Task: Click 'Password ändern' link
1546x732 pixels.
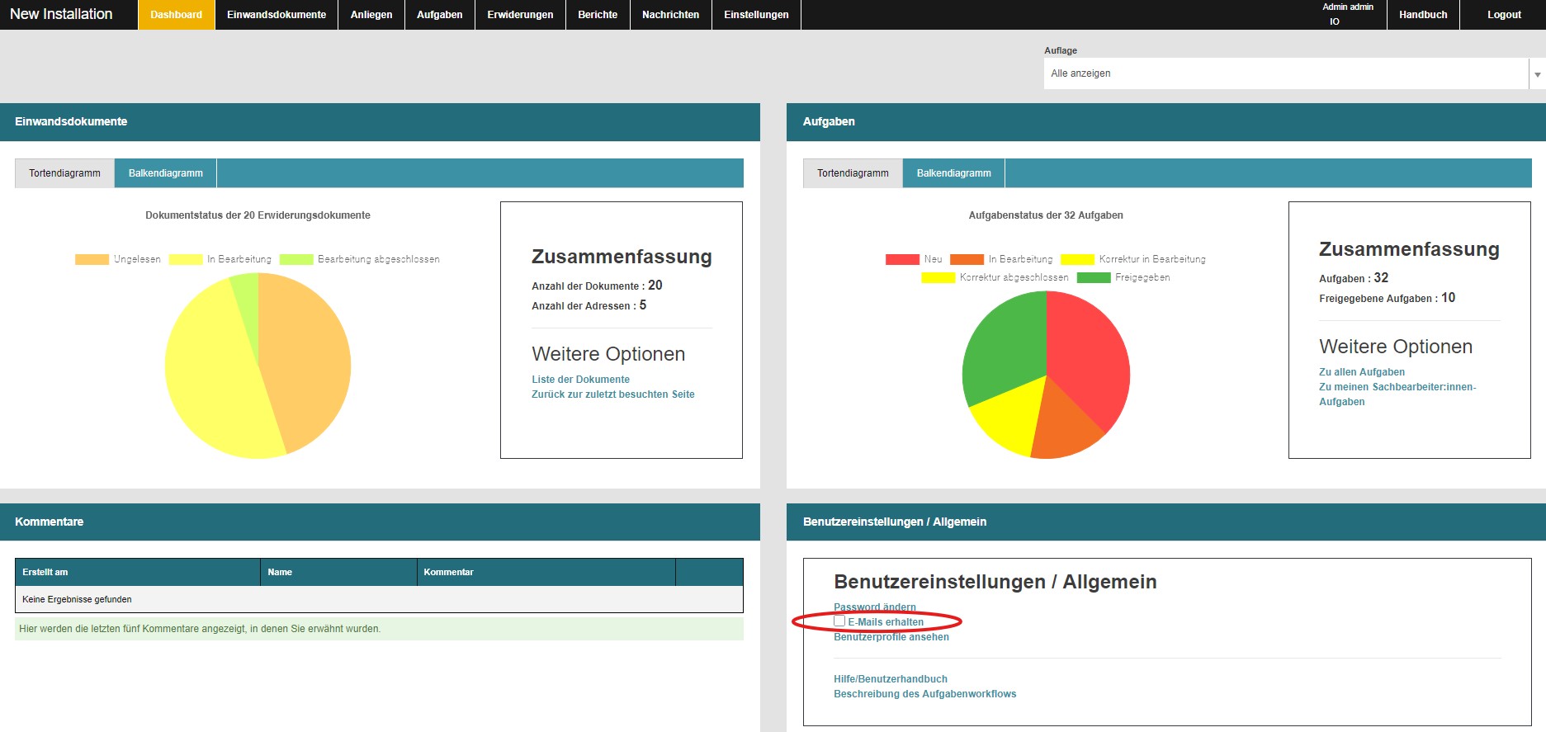Action: pyautogui.click(x=874, y=607)
